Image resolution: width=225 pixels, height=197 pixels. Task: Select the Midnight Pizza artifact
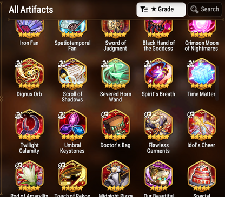(116, 176)
